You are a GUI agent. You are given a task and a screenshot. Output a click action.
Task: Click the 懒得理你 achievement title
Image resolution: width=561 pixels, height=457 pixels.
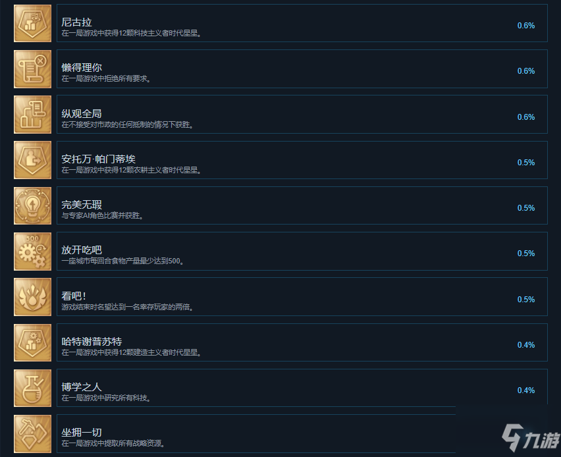82,68
